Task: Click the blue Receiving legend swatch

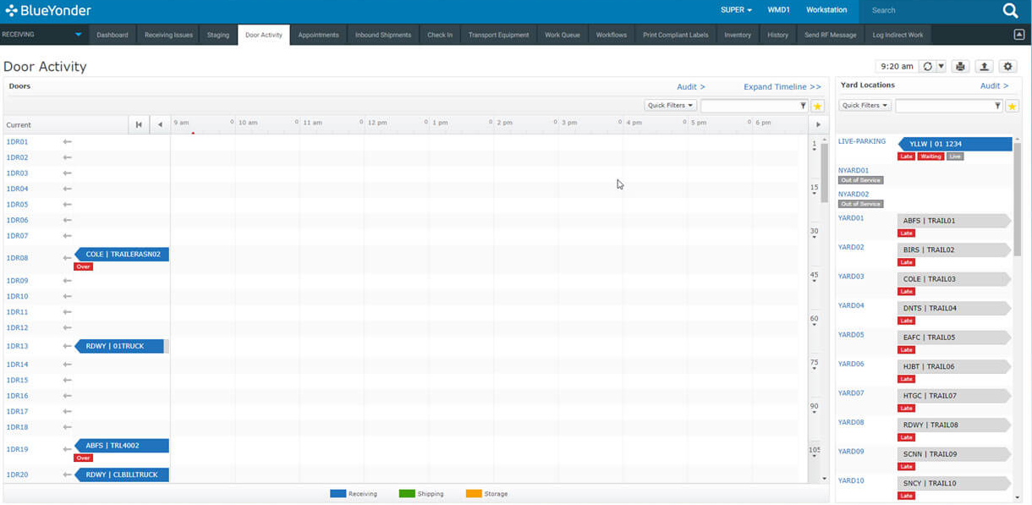Action: tap(338, 493)
